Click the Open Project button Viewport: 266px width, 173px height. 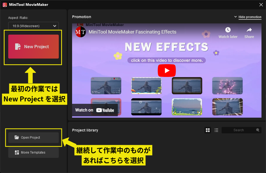click(34, 138)
